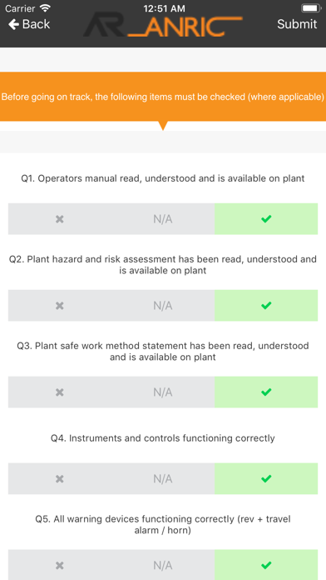326x580 pixels.
Task: Choose the X option for Q3 work method
Action: (x=59, y=392)
